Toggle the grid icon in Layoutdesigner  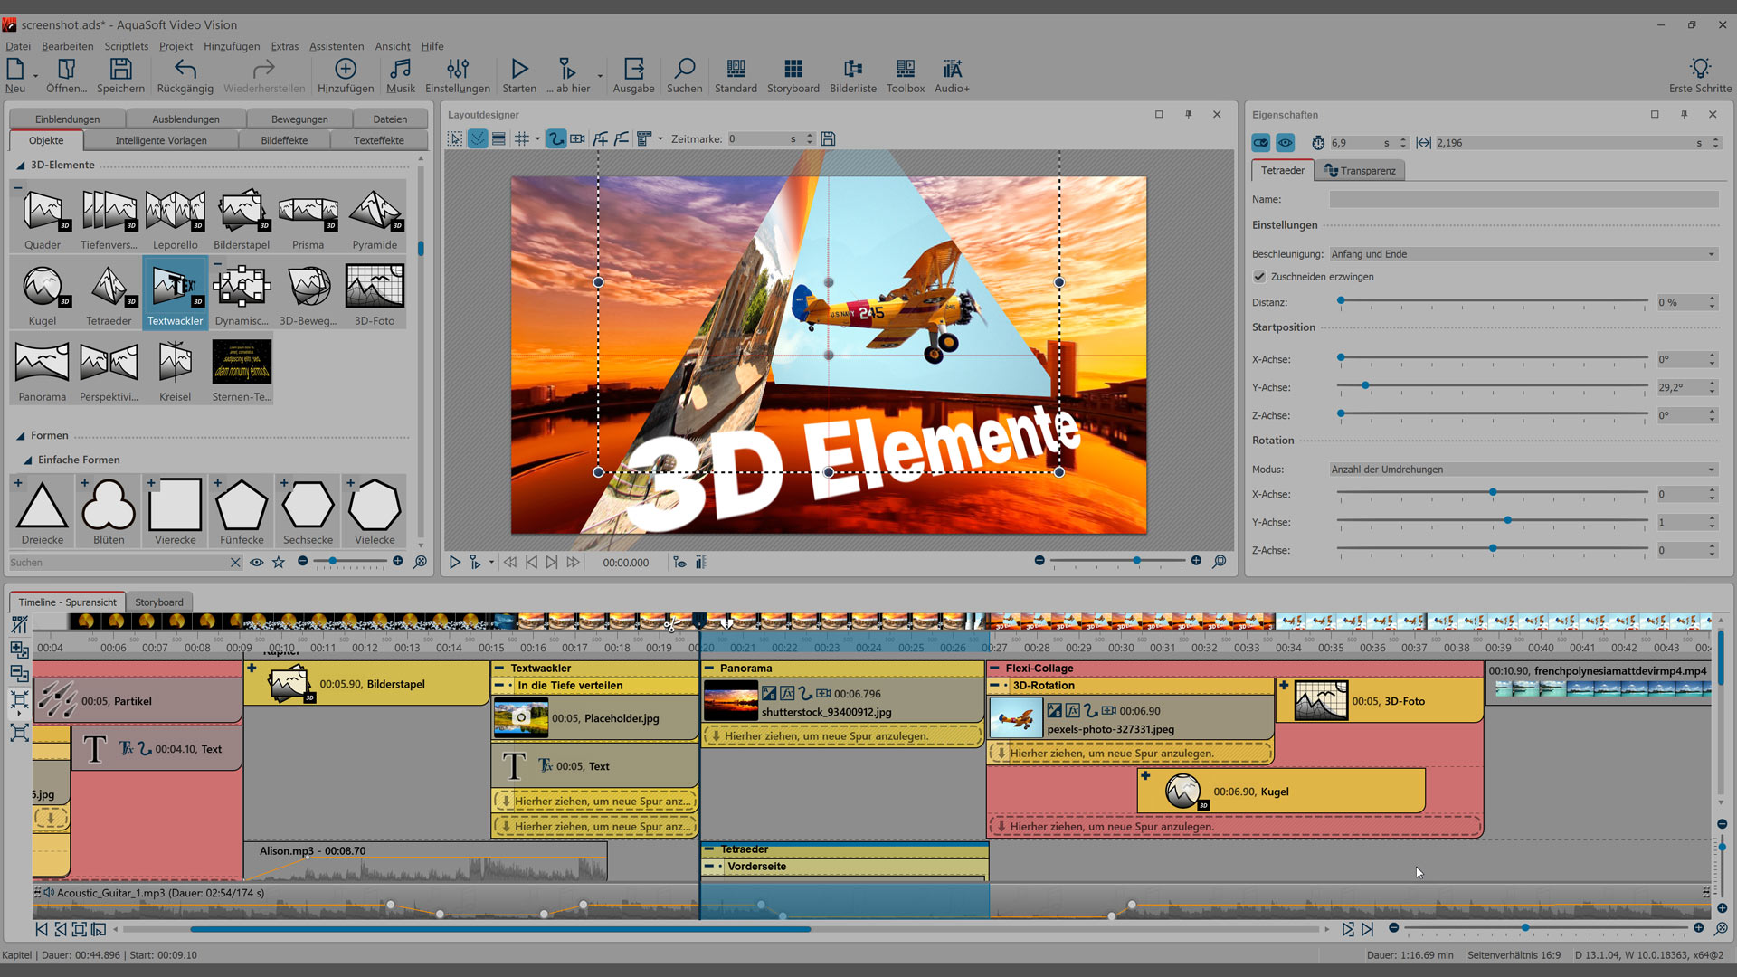(x=522, y=139)
